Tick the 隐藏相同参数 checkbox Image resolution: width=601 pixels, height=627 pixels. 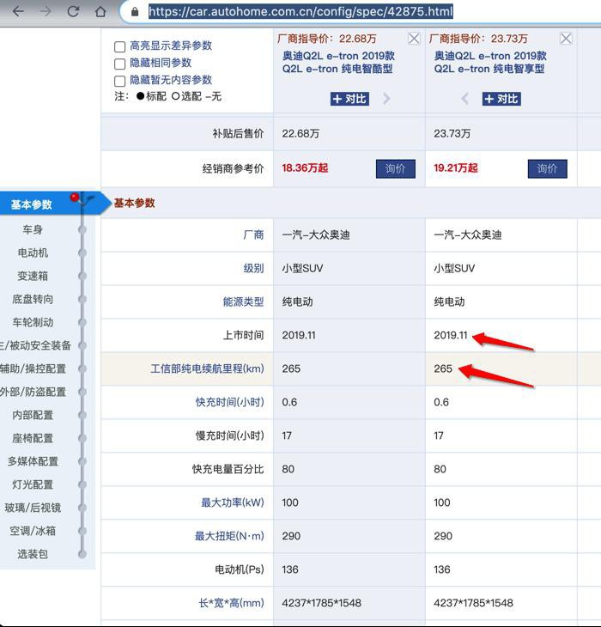119,64
